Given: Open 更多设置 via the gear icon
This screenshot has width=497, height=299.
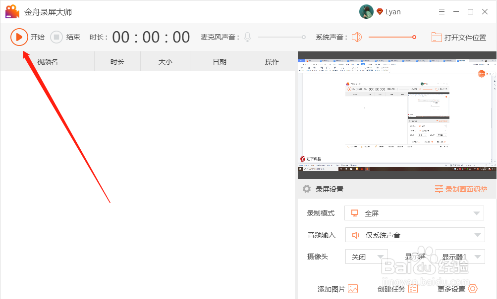Looking at the screenshot, I should click(472, 289).
